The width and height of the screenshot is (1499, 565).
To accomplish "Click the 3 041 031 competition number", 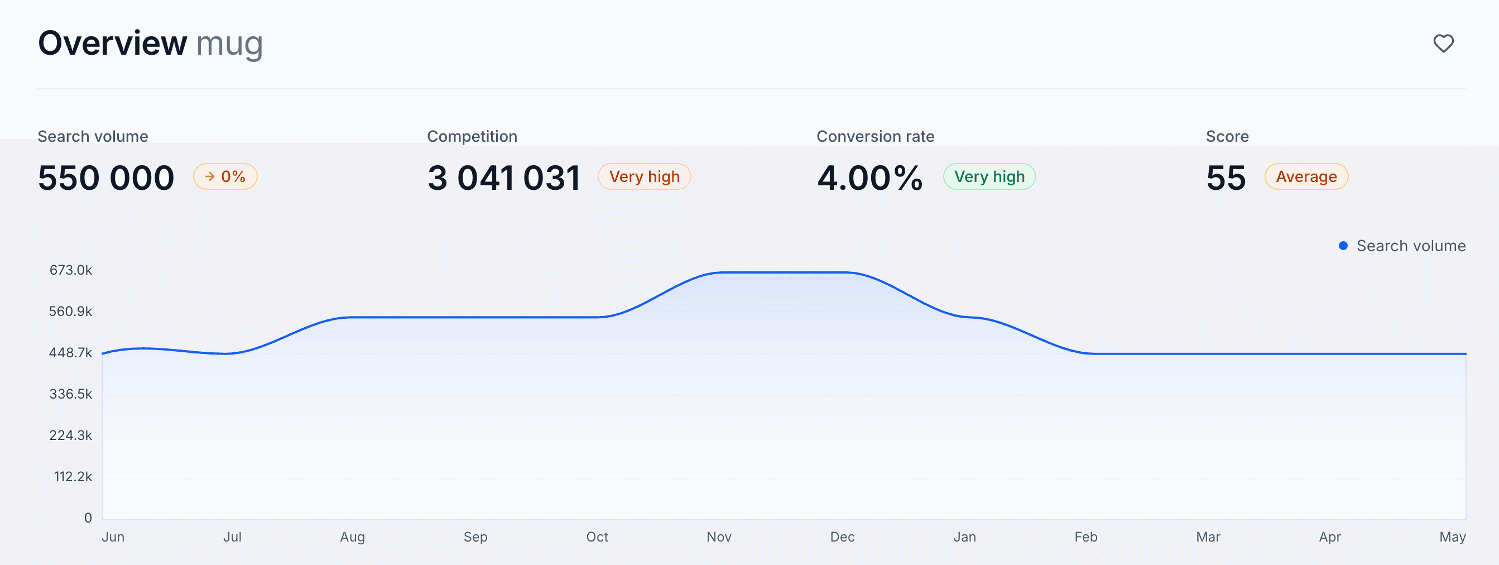I will tap(503, 178).
